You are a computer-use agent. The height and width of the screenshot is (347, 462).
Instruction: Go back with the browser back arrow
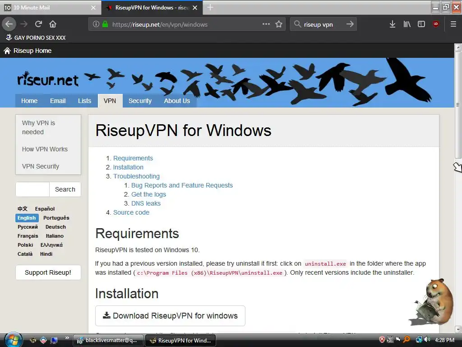[9, 24]
